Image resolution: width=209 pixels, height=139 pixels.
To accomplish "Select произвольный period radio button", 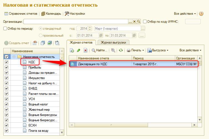I will coord(40,36).
